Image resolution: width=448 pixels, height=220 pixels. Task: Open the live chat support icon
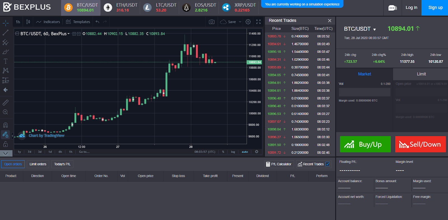393,8
